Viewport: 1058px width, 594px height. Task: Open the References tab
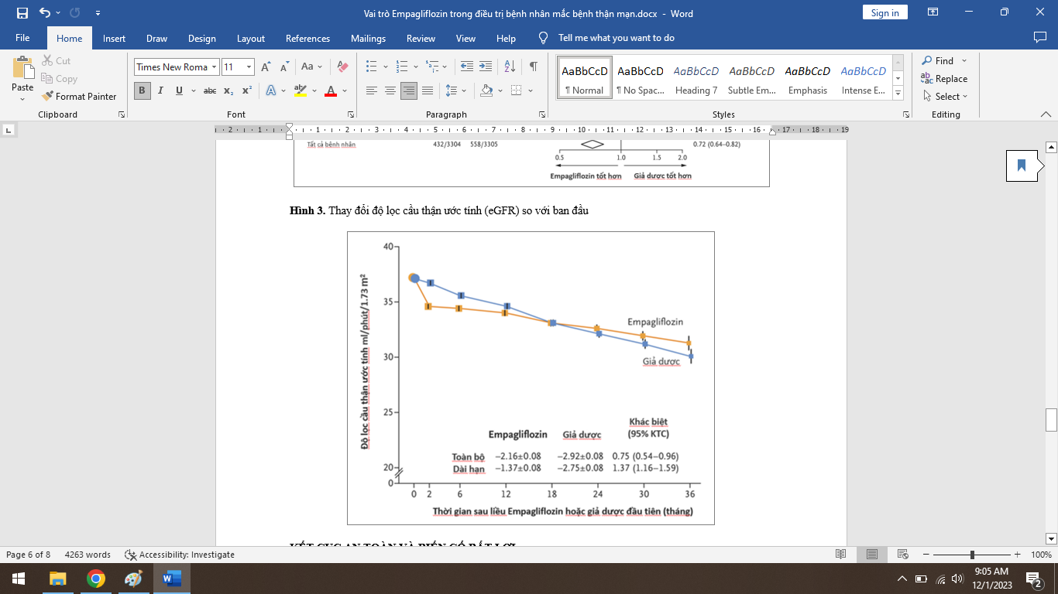(x=307, y=38)
